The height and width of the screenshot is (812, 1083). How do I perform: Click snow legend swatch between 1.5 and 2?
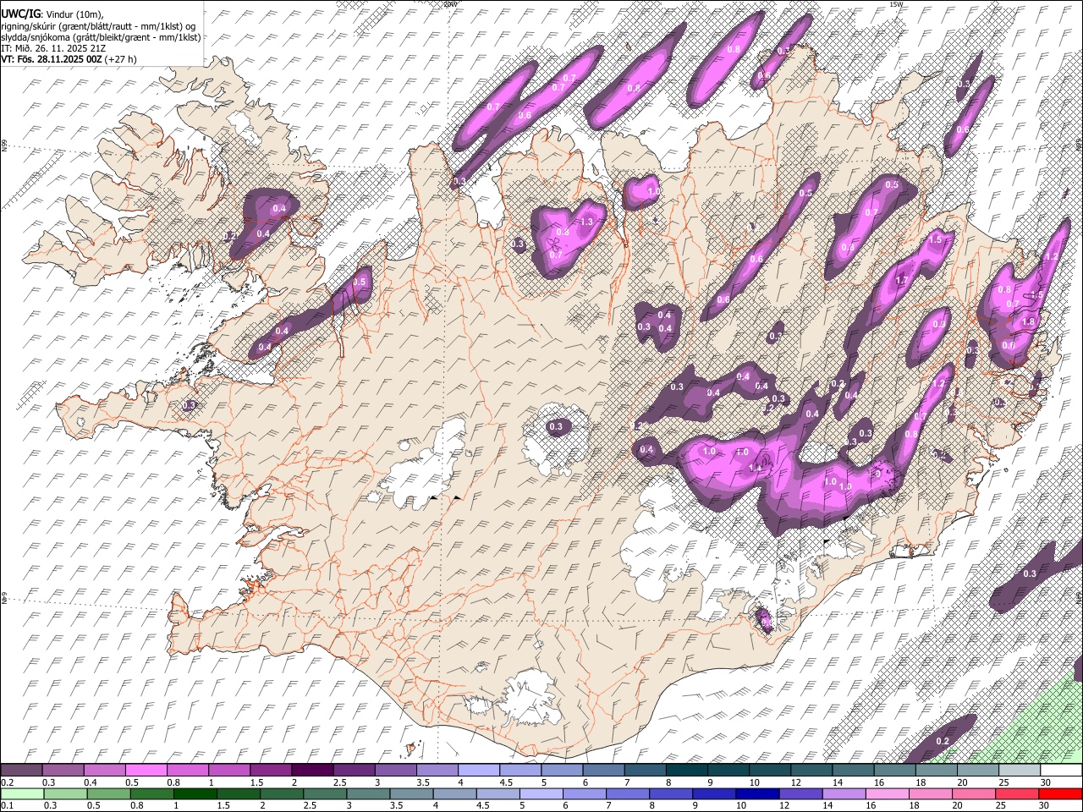tap(271, 770)
